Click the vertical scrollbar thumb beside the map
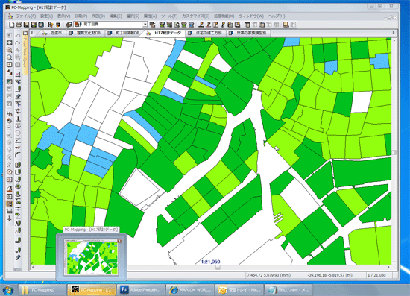 point(394,152)
